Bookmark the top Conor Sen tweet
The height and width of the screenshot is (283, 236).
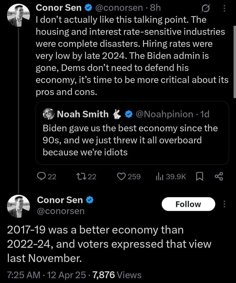click(x=200, y=177)
